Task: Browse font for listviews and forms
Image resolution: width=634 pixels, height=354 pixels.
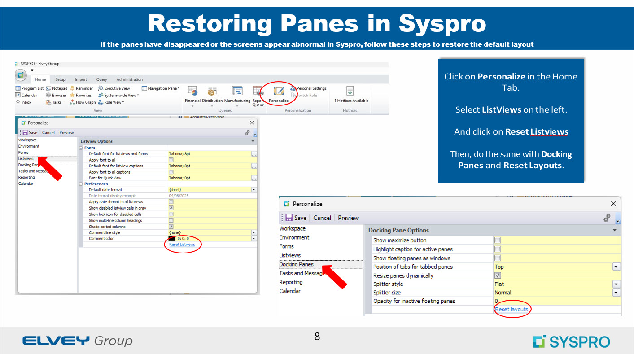Action: click(254, 154)
